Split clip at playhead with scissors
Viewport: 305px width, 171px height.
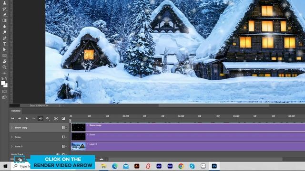pos(56,118)
